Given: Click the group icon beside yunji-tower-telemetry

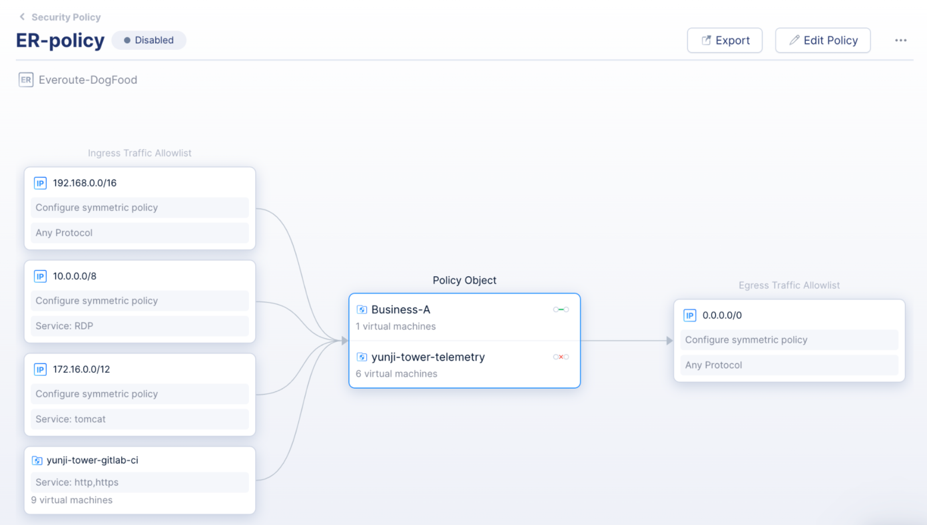Looking at the screenshot, I should click(x=362, y=357).
